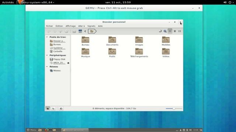Open the Aller à menu
The image size is (236, 132).
point(81,26)
